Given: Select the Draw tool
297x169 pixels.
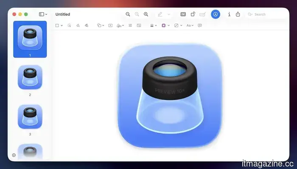Looking at the screenshot, I should click(x=87, y=25).
